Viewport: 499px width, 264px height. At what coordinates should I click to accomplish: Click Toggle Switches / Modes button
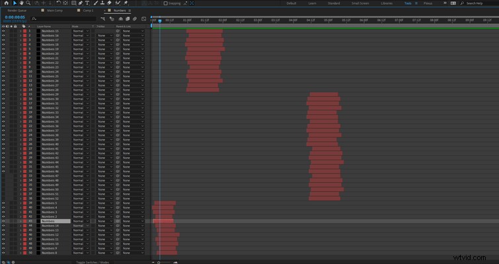[93, 263]
